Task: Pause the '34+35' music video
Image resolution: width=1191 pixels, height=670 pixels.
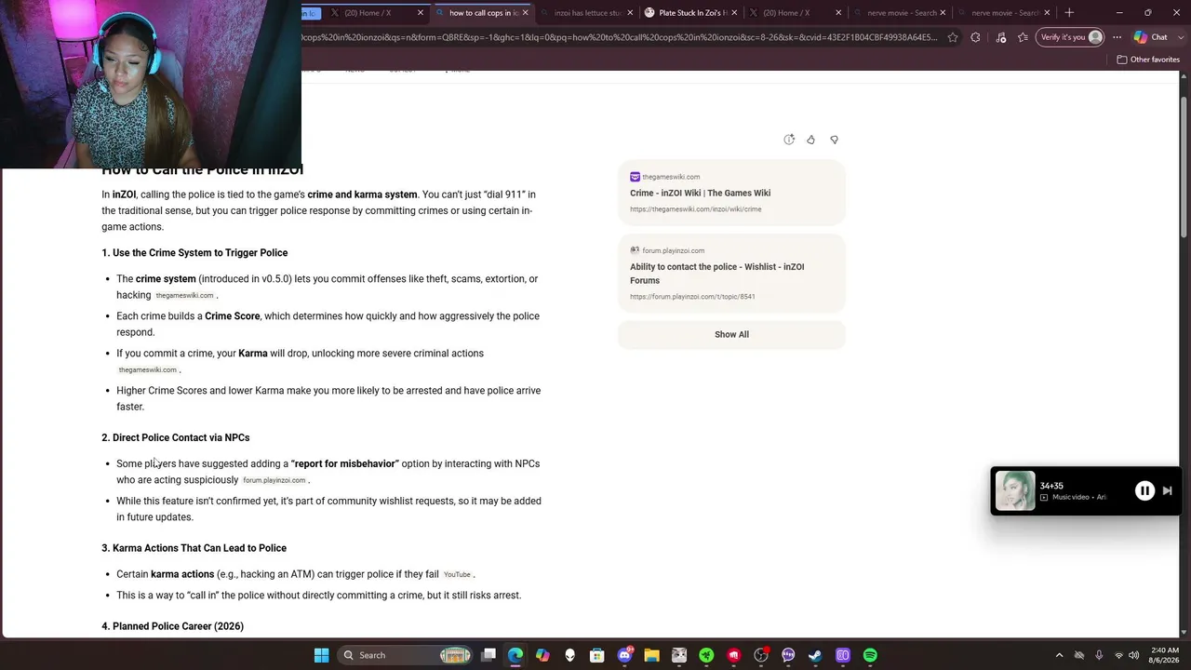Action: [1144, 491]
